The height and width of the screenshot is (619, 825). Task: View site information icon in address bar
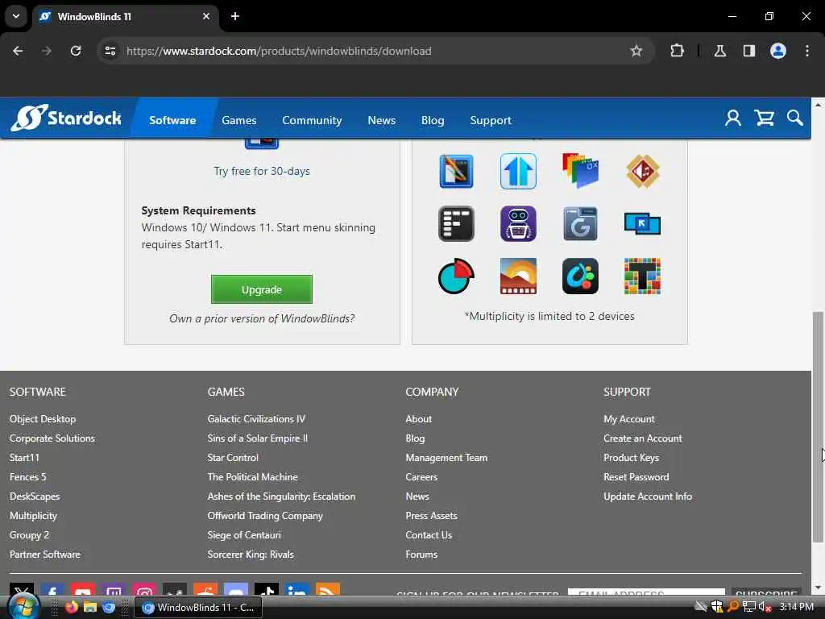[x=110, y=51]
